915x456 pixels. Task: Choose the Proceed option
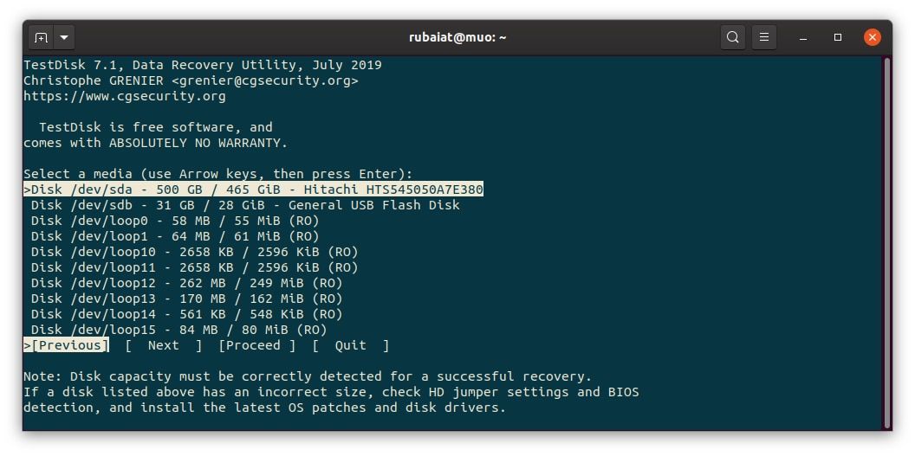[x=256, y=345]
